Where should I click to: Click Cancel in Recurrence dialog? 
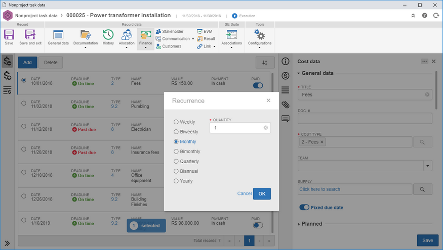(x=245, y=193)
